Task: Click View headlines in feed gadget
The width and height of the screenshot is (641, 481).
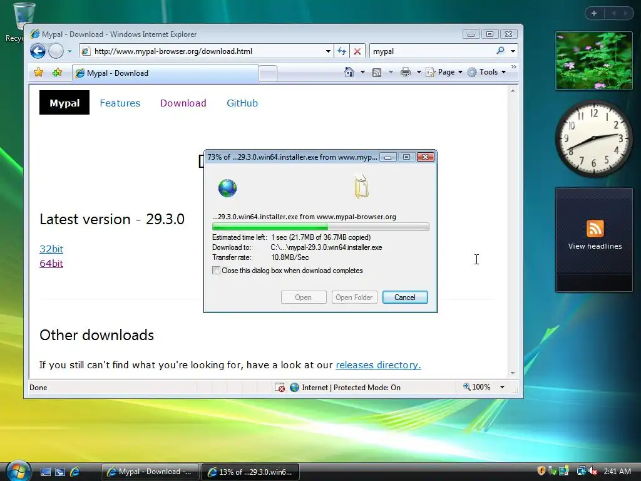Action: [x=595, y=246]
